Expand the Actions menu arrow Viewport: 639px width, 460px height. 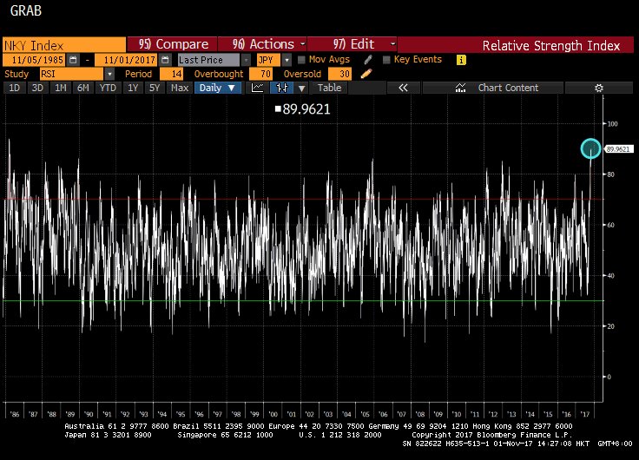coord(303,43)
